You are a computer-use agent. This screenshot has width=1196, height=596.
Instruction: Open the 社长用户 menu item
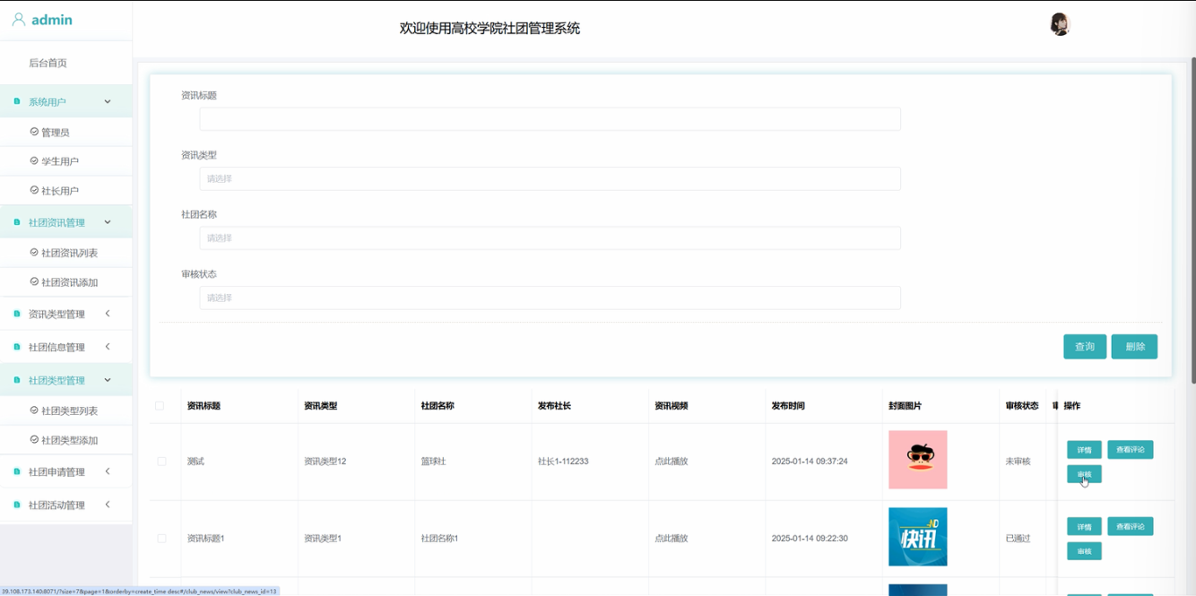pos(60,191)
